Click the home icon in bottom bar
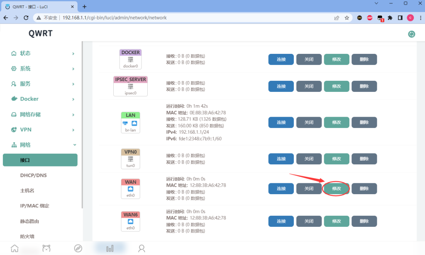 point(15,248)
